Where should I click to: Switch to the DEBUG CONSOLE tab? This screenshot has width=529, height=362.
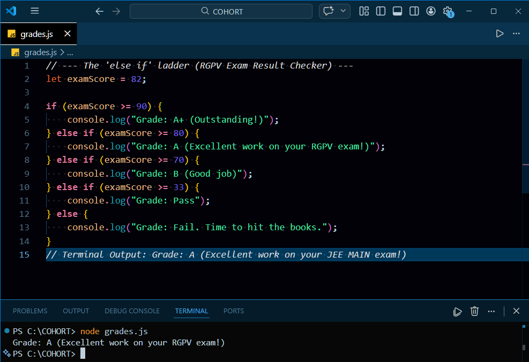click(132, 311)
